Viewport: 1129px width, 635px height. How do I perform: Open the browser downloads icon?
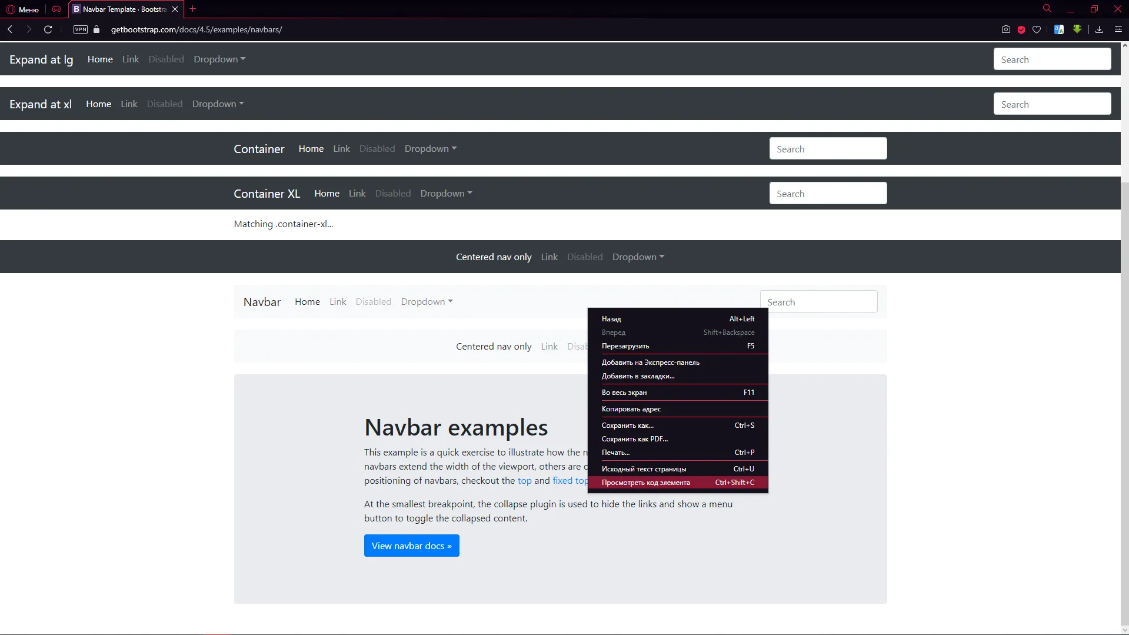1099,29
